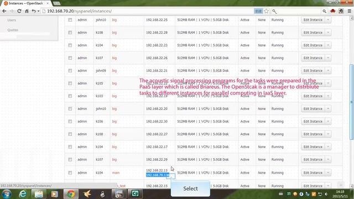Screen dimensions: 354x199
Task: Open actions dropdown for k107 at 192.168.22.26
Action: click(328, 57)
